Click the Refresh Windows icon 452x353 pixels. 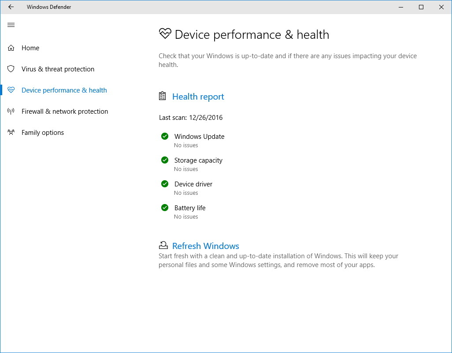163,245
